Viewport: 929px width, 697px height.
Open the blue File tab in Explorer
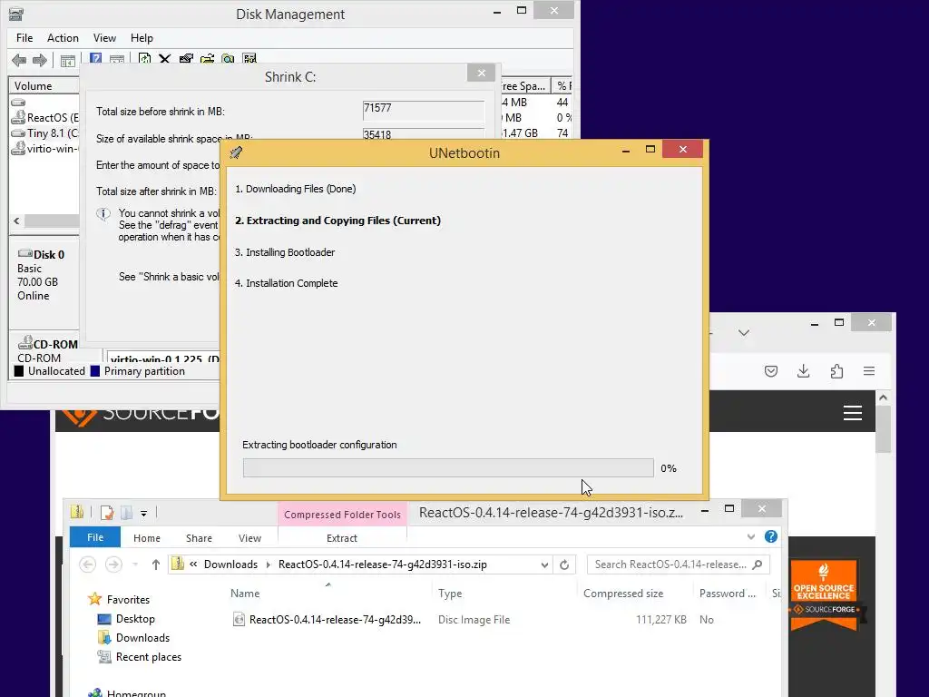tap(95, 537)
